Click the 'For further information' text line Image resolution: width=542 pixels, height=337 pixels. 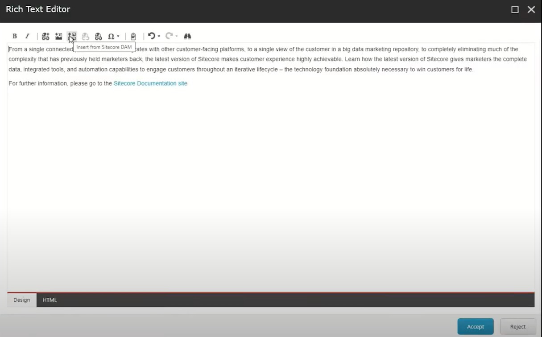[x=98, y=83]
